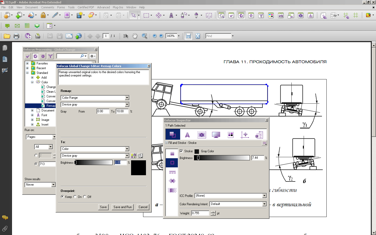Click the color picker eyedropper icon
The width and height of the screenshot is (376, 235).
[x=134, y=156]
